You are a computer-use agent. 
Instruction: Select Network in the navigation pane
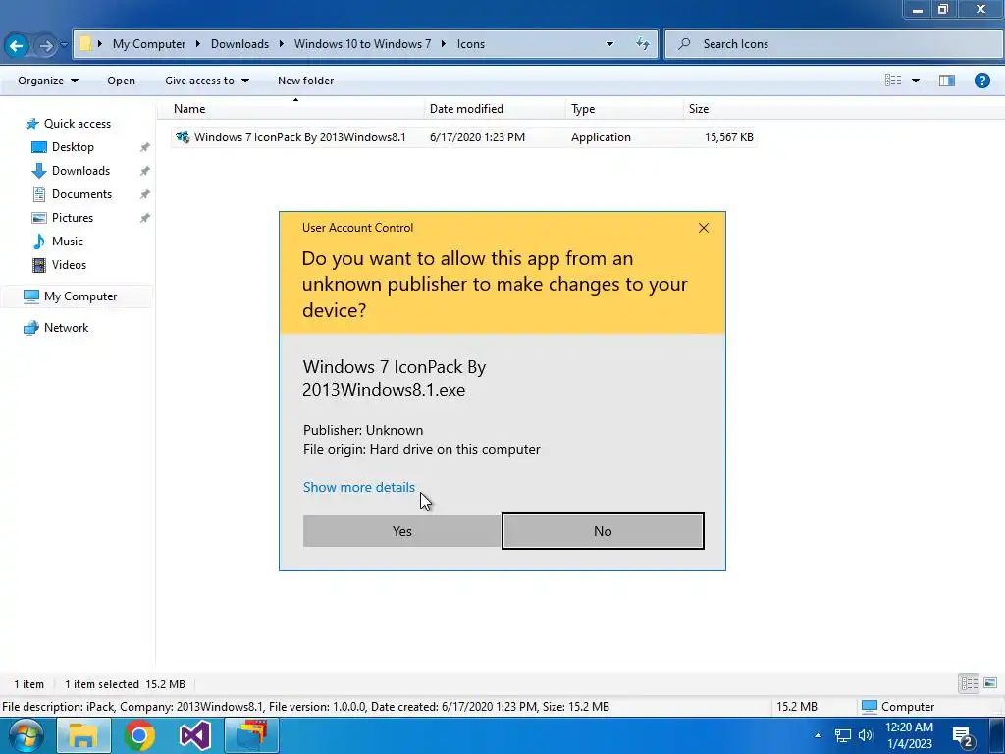(66, 328)
